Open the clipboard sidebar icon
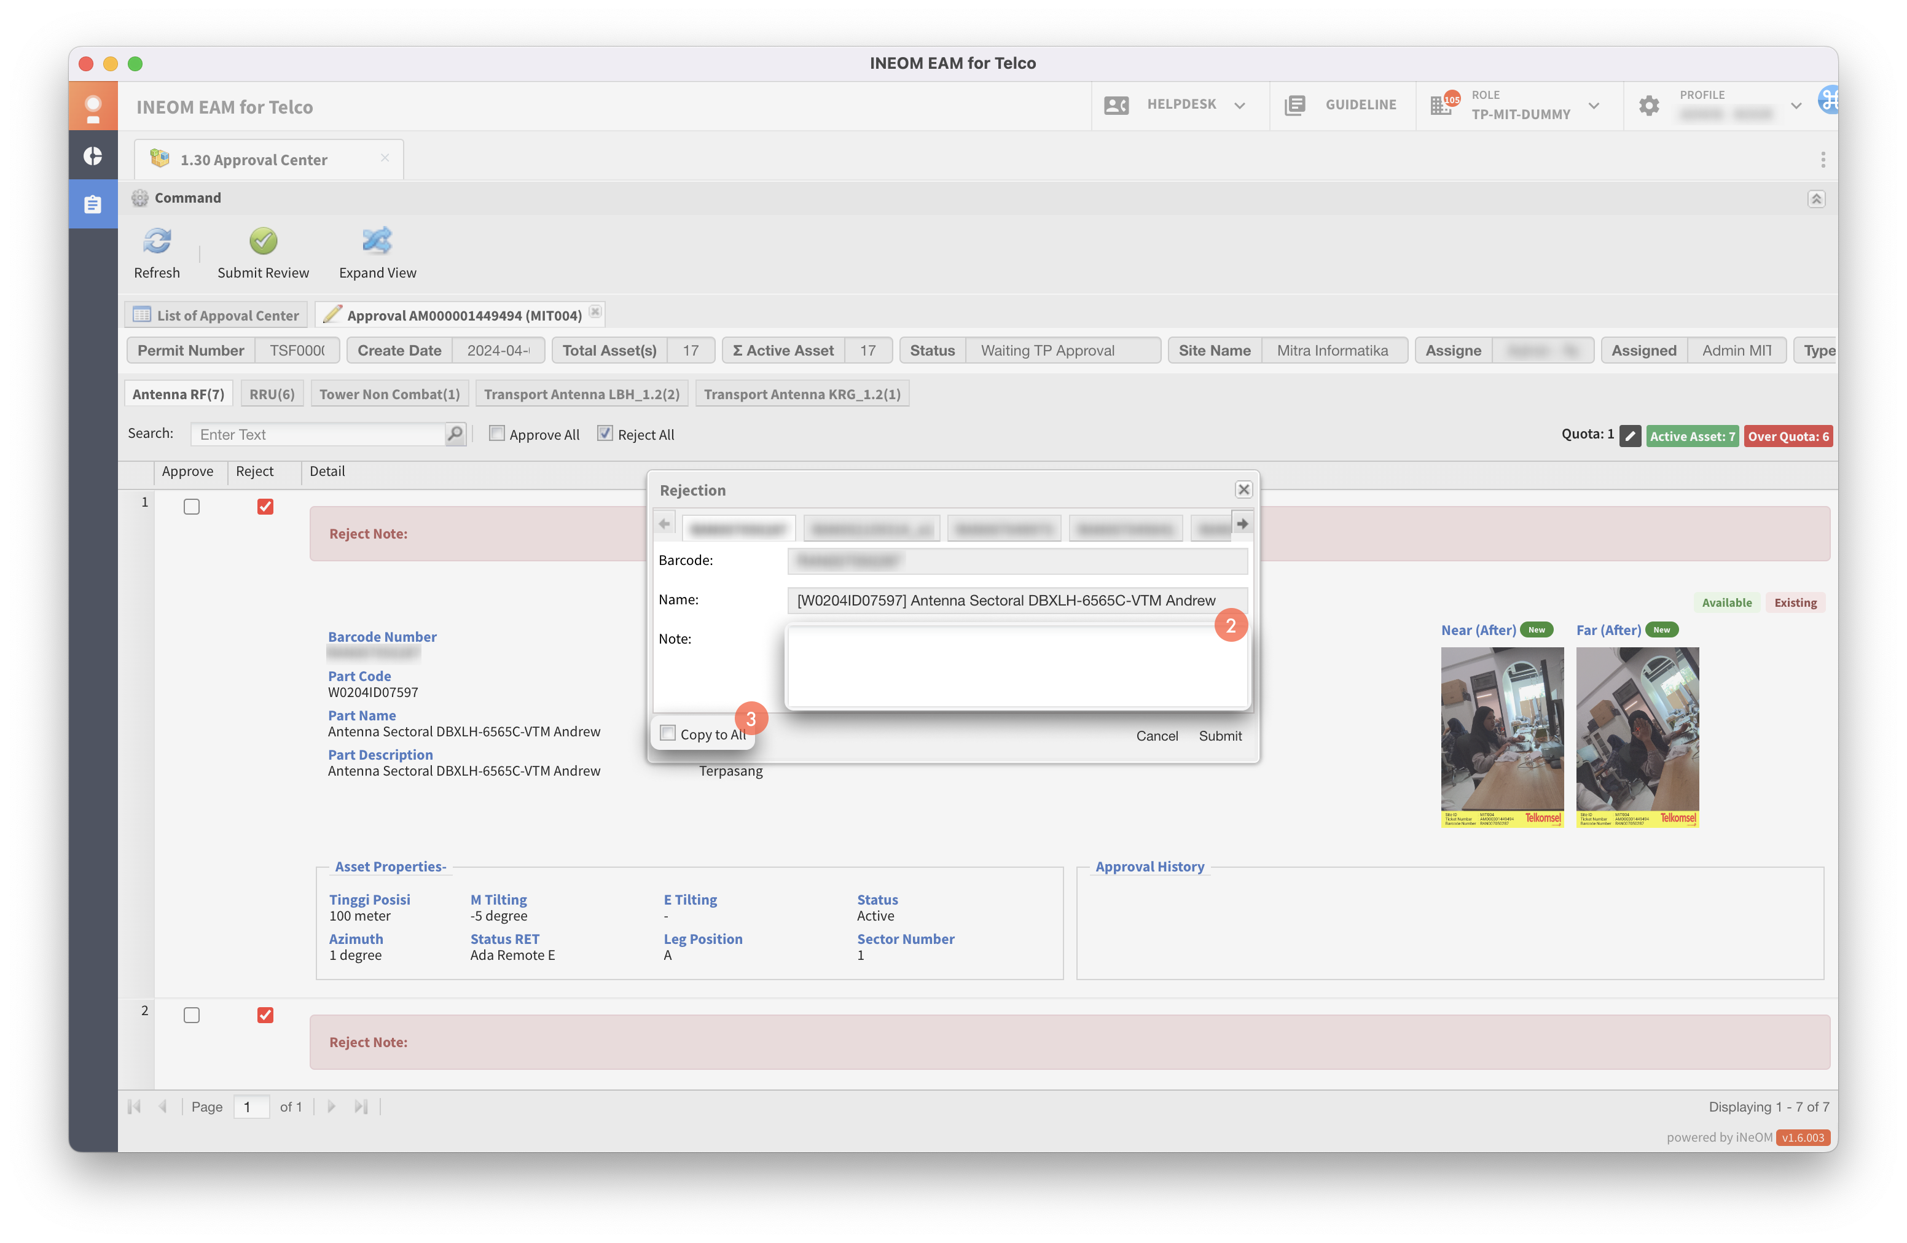 93,205
